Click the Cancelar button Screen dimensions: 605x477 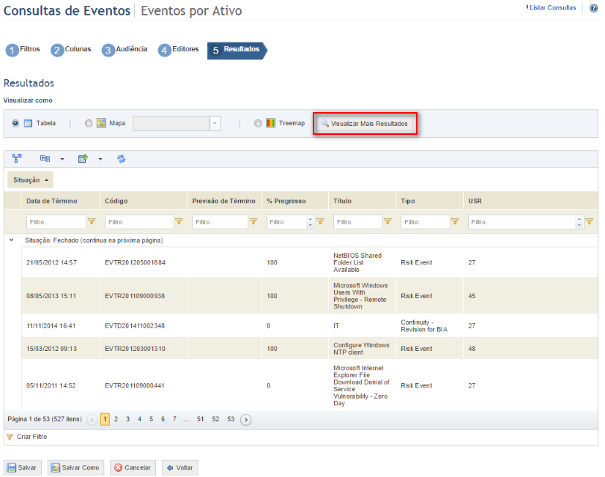tap(133, 467)
